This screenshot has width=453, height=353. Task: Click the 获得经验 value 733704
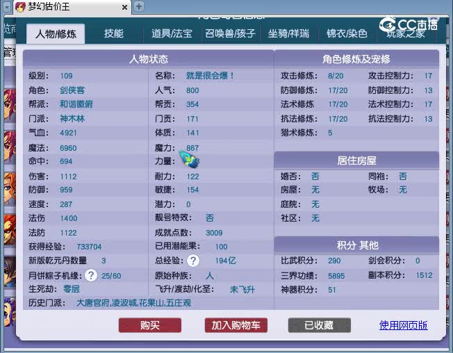click(x=89, y=247)
